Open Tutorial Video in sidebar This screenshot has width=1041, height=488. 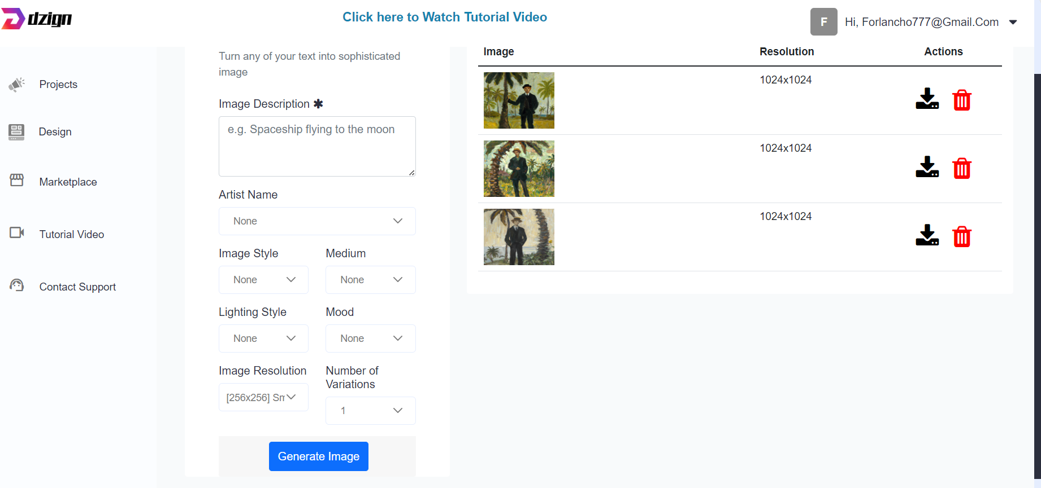(x=72, y=235)
